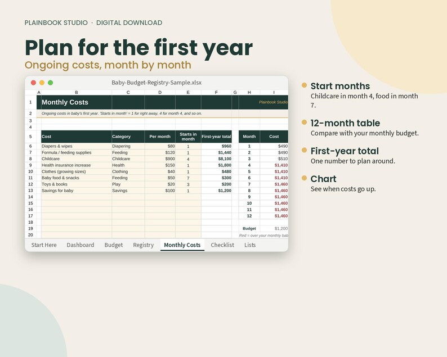Select column E header

click(188, 92)
